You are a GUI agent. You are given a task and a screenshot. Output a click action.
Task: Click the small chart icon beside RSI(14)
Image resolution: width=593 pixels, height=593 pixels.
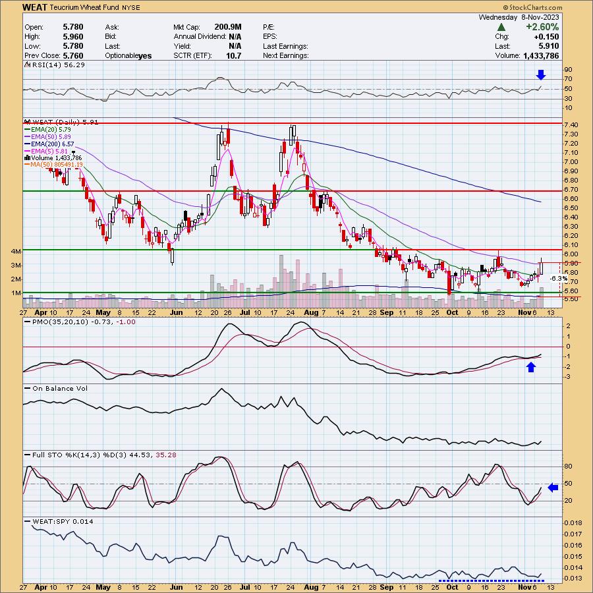[x=27, y=65]
